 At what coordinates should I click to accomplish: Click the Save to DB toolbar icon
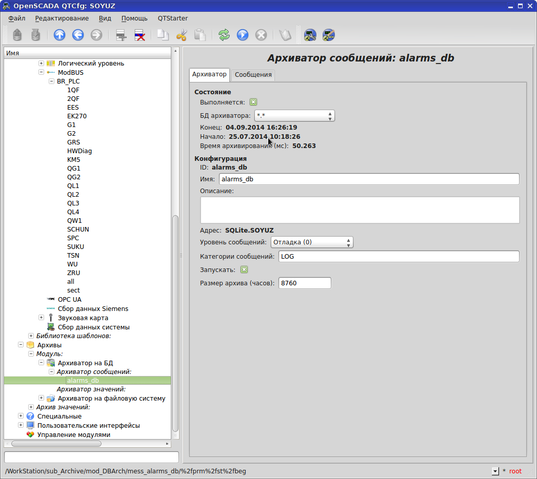(35, 35)
